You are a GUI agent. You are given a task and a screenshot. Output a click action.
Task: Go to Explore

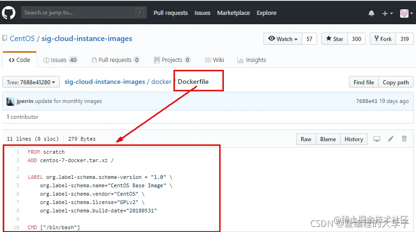[266, 13]
